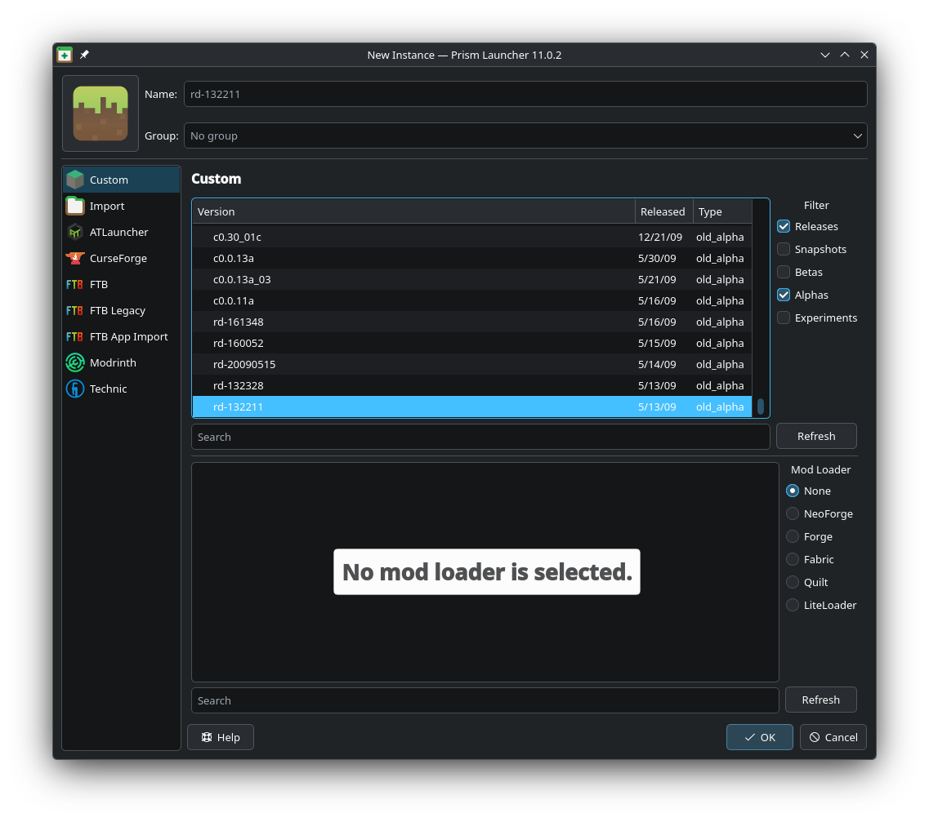Image resolution: width=929 pixels, height=822 pixels.
Task: Open the Import page
Action: point(122,206)
